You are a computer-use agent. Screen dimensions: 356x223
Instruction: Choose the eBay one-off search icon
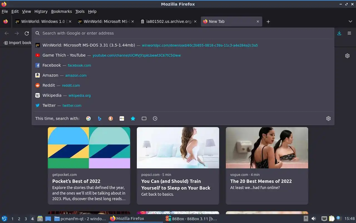point(122,118)
